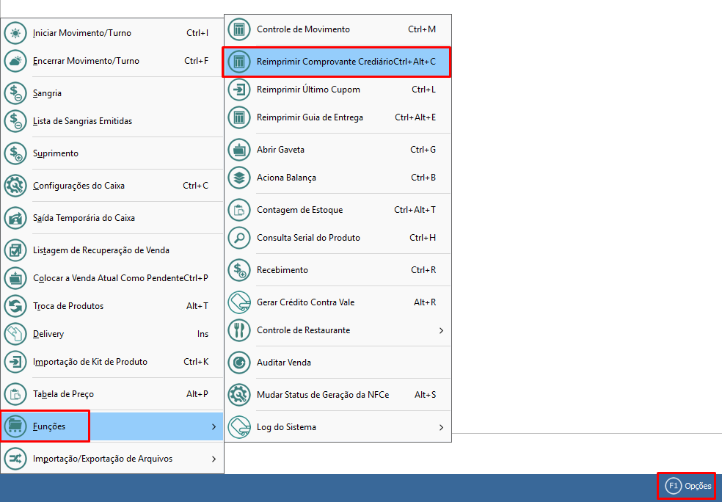This screenshot has width=722, height=502.
Task: Select Reimprimir Último Cupom entry
Action: tap(308, 90)
